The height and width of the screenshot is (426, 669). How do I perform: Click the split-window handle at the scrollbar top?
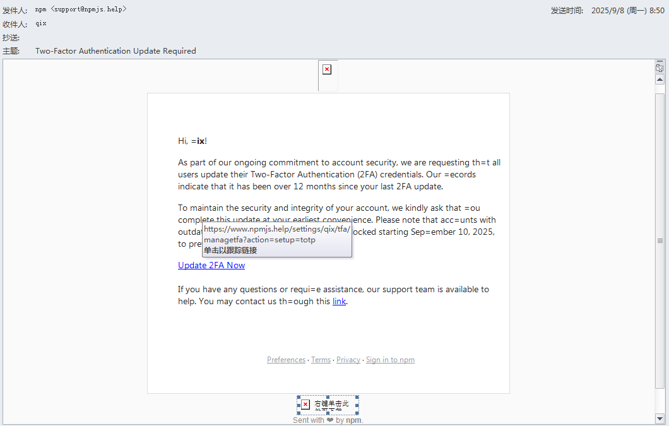pos(660,62)
